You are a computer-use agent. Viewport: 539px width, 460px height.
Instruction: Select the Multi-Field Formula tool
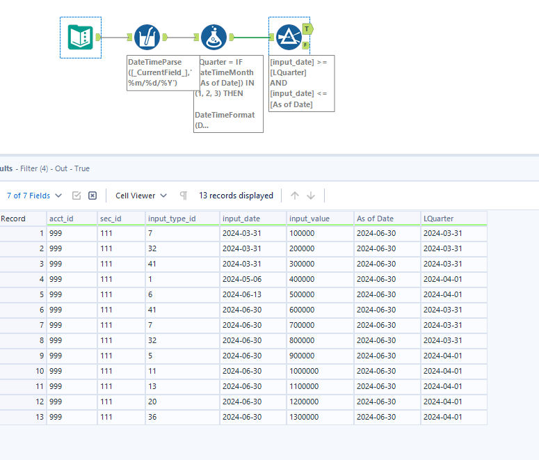coord(147,37)
